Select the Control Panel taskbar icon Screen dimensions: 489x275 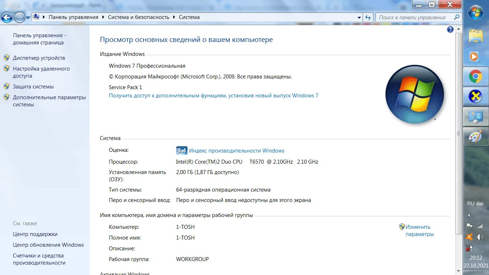[476, 116]
